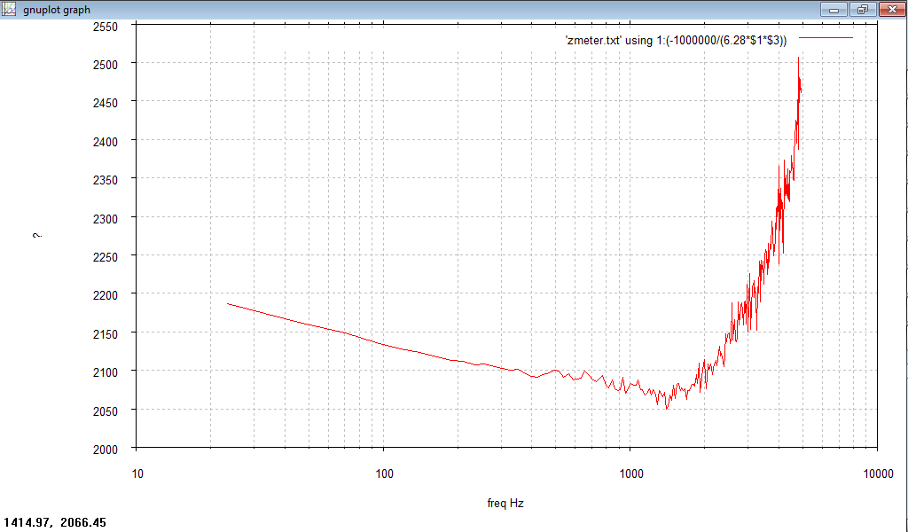Click the y-axis tick label 2500

(106, 65)
